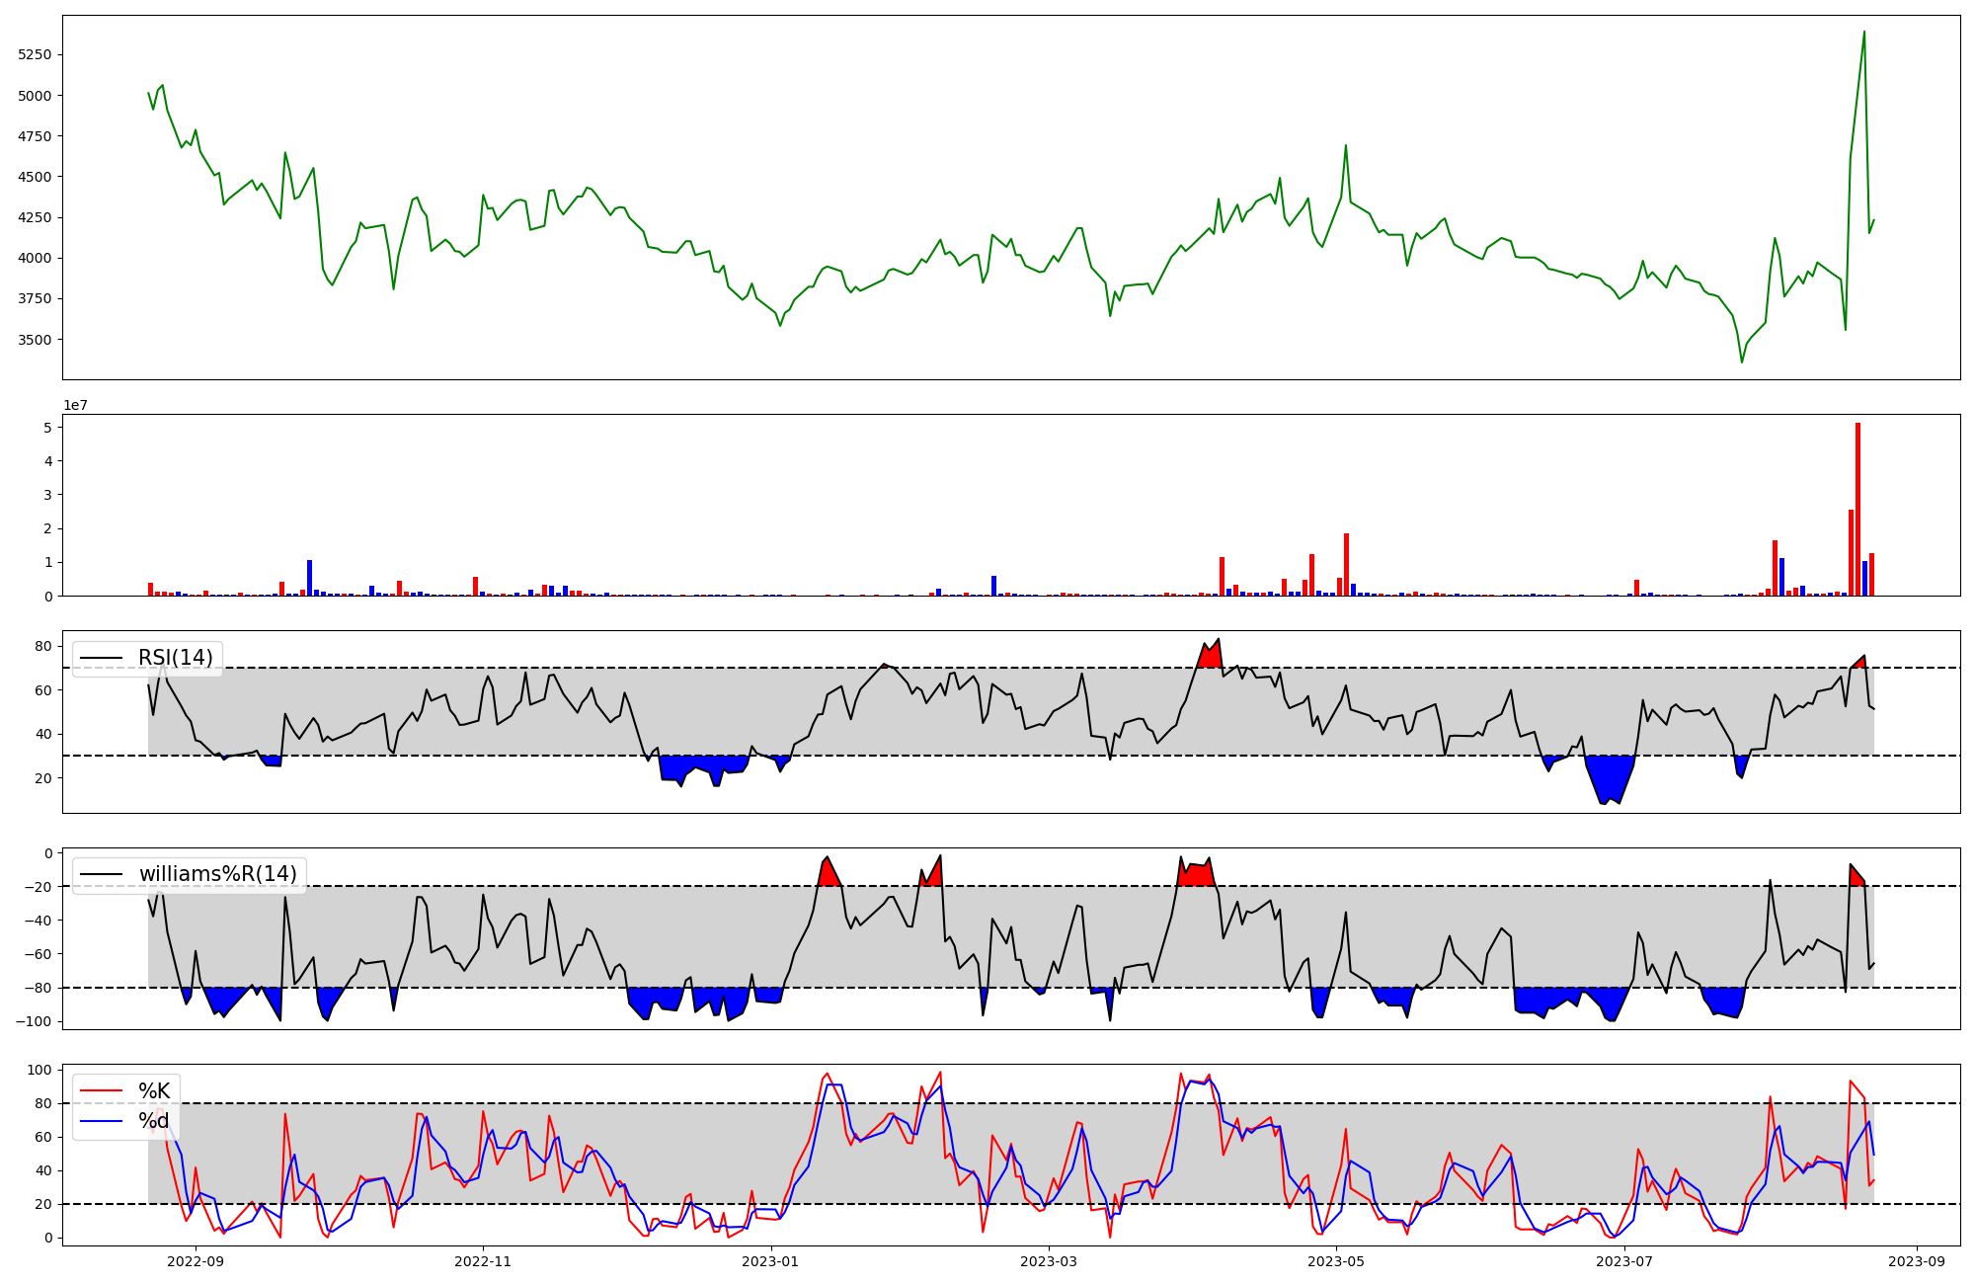The height and width of the screenshot is (1284, 1975).
Task: Click the green price peak above 5250
Action: click(1863, 34)
